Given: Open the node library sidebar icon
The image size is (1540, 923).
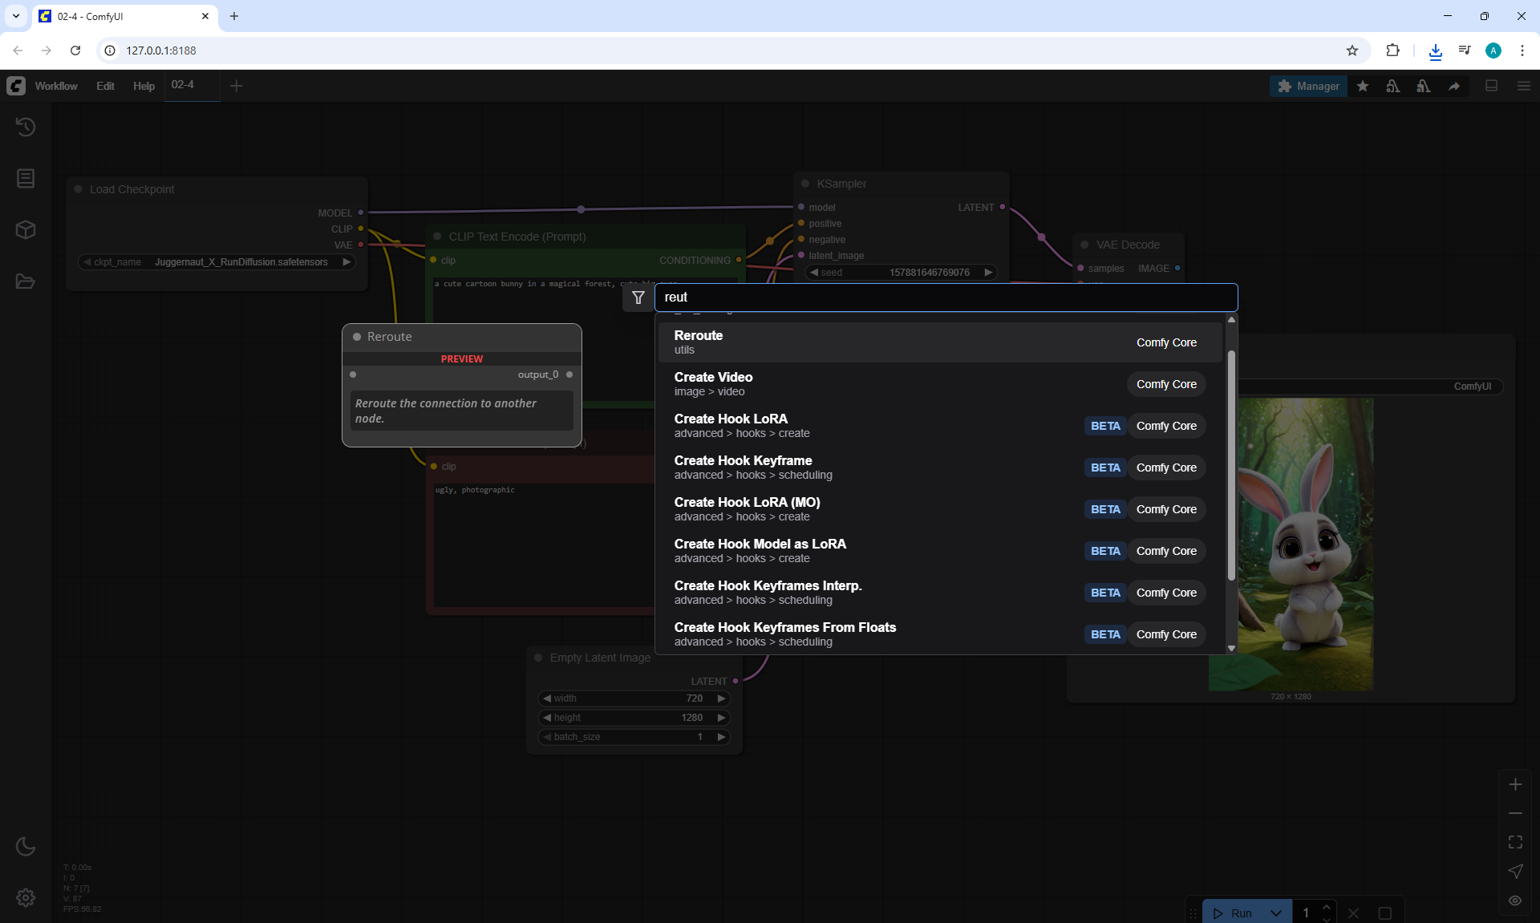Looking at the screenshot, I should click(26, 178).
